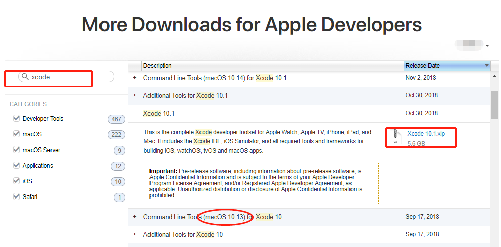
Task: Download the Xcode 10.1.xip link
Action: tap(426, 134)
